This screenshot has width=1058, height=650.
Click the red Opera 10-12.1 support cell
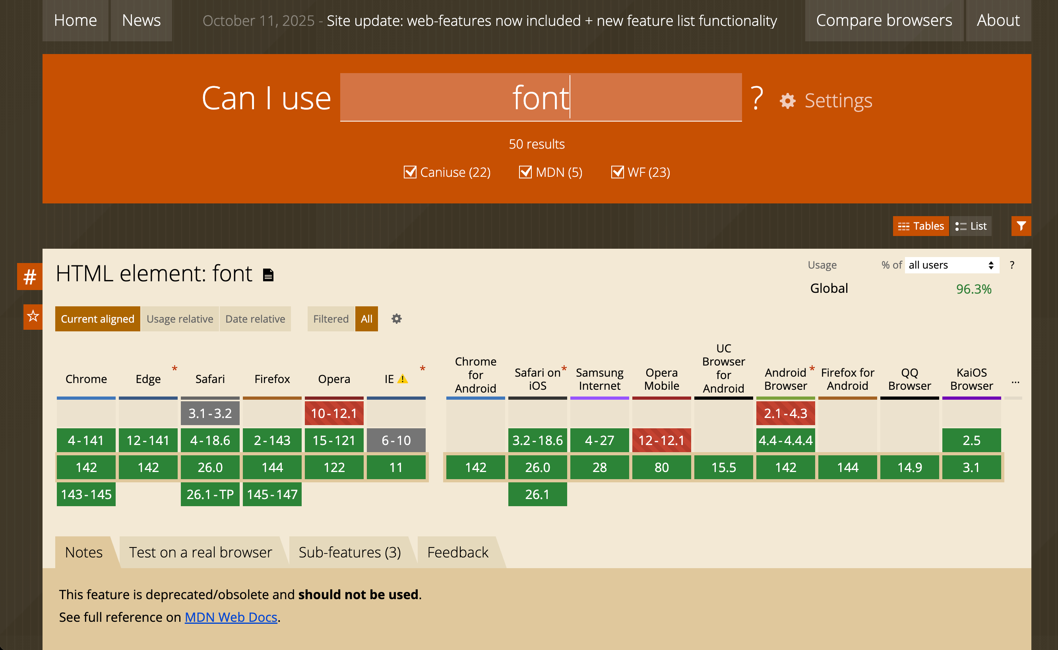[x=334, y=413]
